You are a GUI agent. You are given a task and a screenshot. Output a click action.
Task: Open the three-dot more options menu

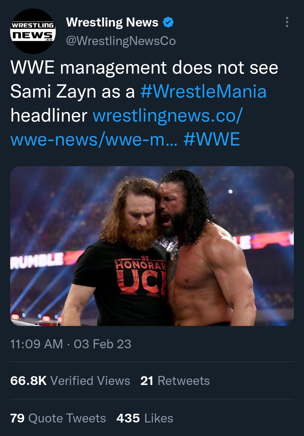[287, 22]
